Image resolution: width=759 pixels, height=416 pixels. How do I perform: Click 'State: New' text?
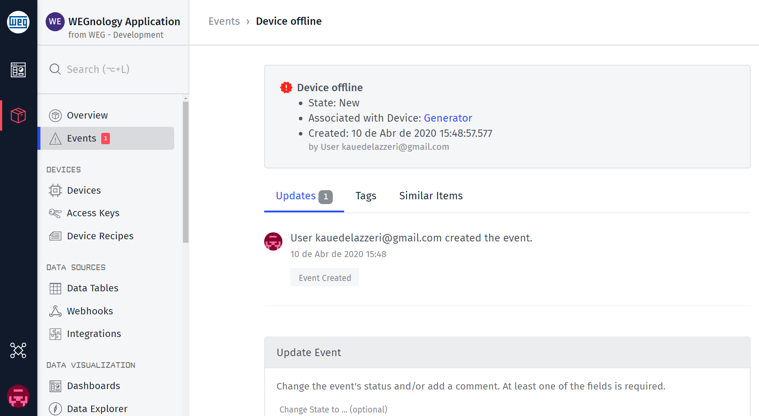tap(334, 103)
